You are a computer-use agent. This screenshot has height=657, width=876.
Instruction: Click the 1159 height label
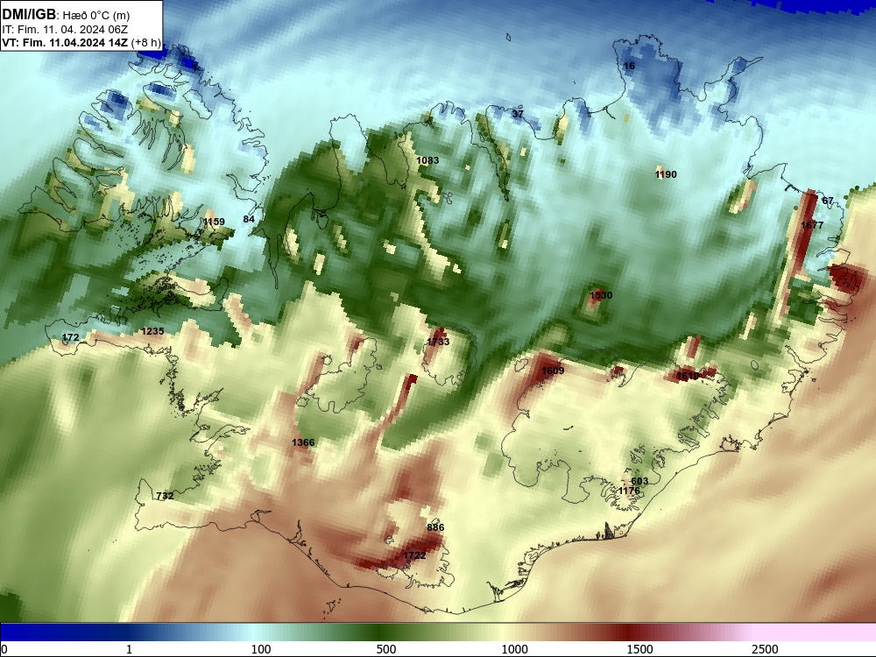(214, 222)
